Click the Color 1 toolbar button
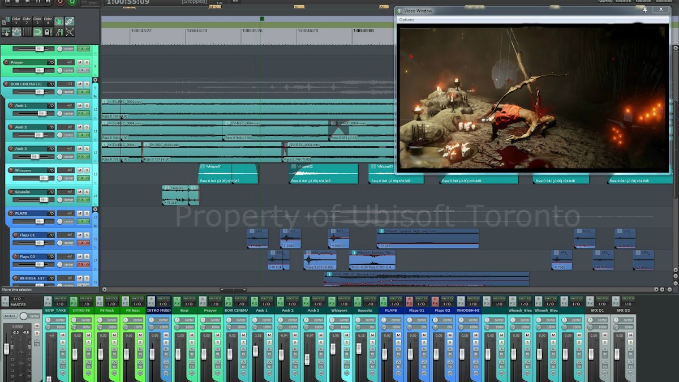Image resolution: width=679 pixels, height=382 pixels. [x=16, y=21]
